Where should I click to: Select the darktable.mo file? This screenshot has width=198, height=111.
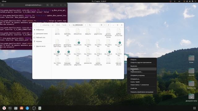[x=67, y=32]
